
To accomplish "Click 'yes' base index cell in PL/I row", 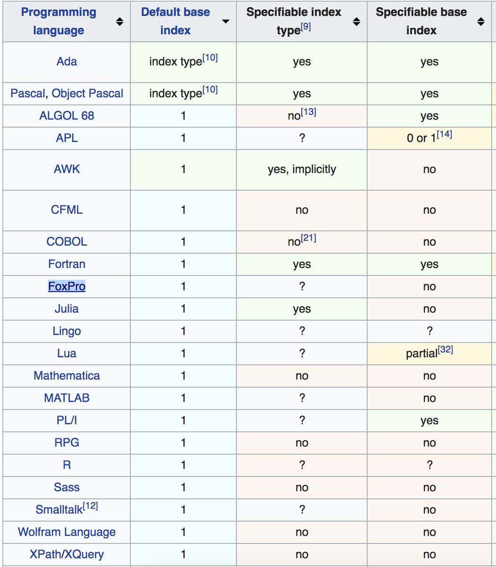I will click(429, 421).
